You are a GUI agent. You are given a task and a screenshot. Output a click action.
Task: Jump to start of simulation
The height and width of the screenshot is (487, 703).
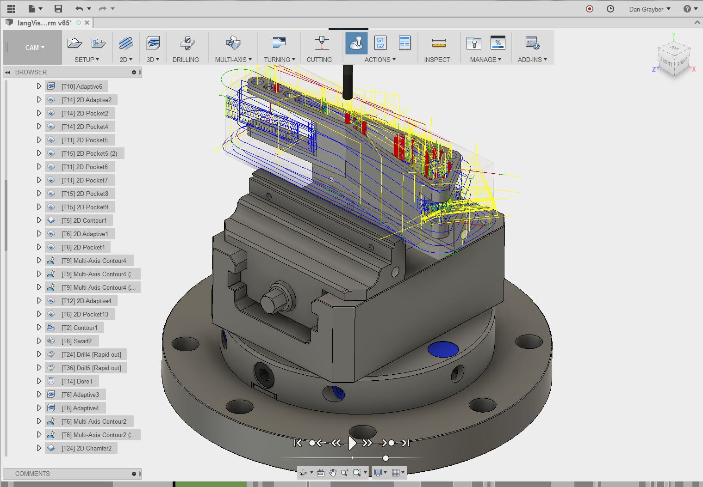click(298, 443)
